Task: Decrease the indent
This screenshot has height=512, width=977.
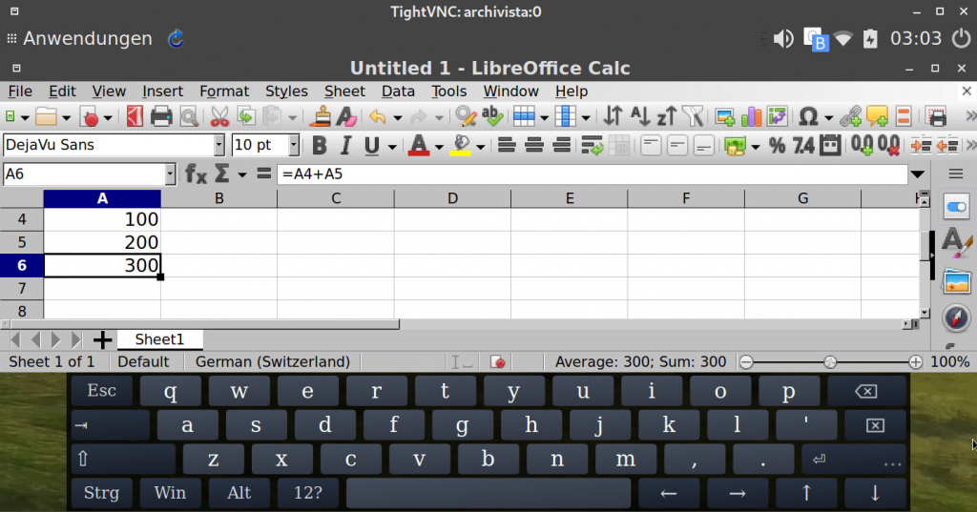Action: [947, 146]
